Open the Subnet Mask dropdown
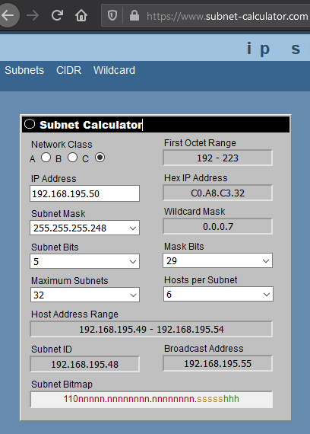 pos(84,228)
